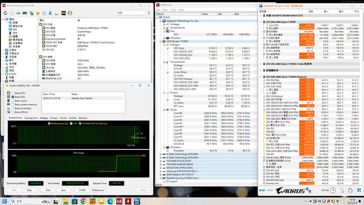Collapse HWMonitor Clocks node
The image size is (364, 205).
[164, 110]
